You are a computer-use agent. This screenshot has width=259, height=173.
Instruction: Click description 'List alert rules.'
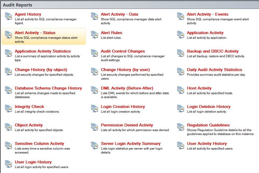(111, 38)
